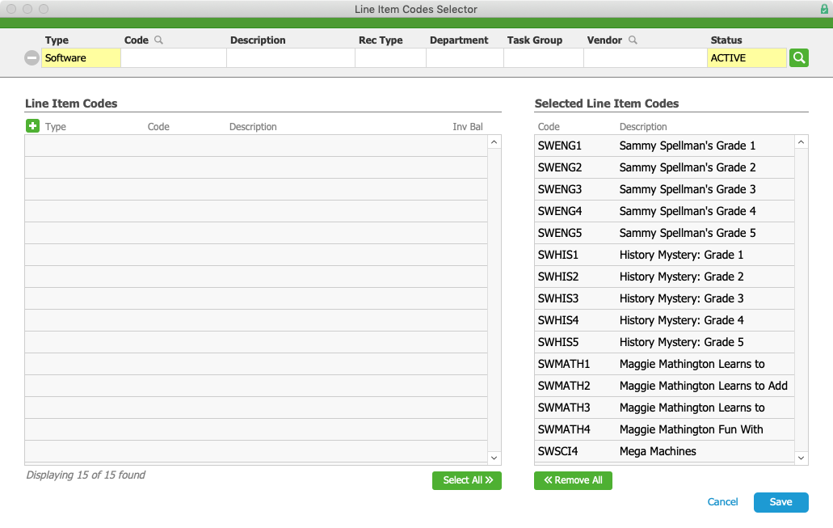Select the SWENG5 row

pyautogui.click(x=664, y=233)
